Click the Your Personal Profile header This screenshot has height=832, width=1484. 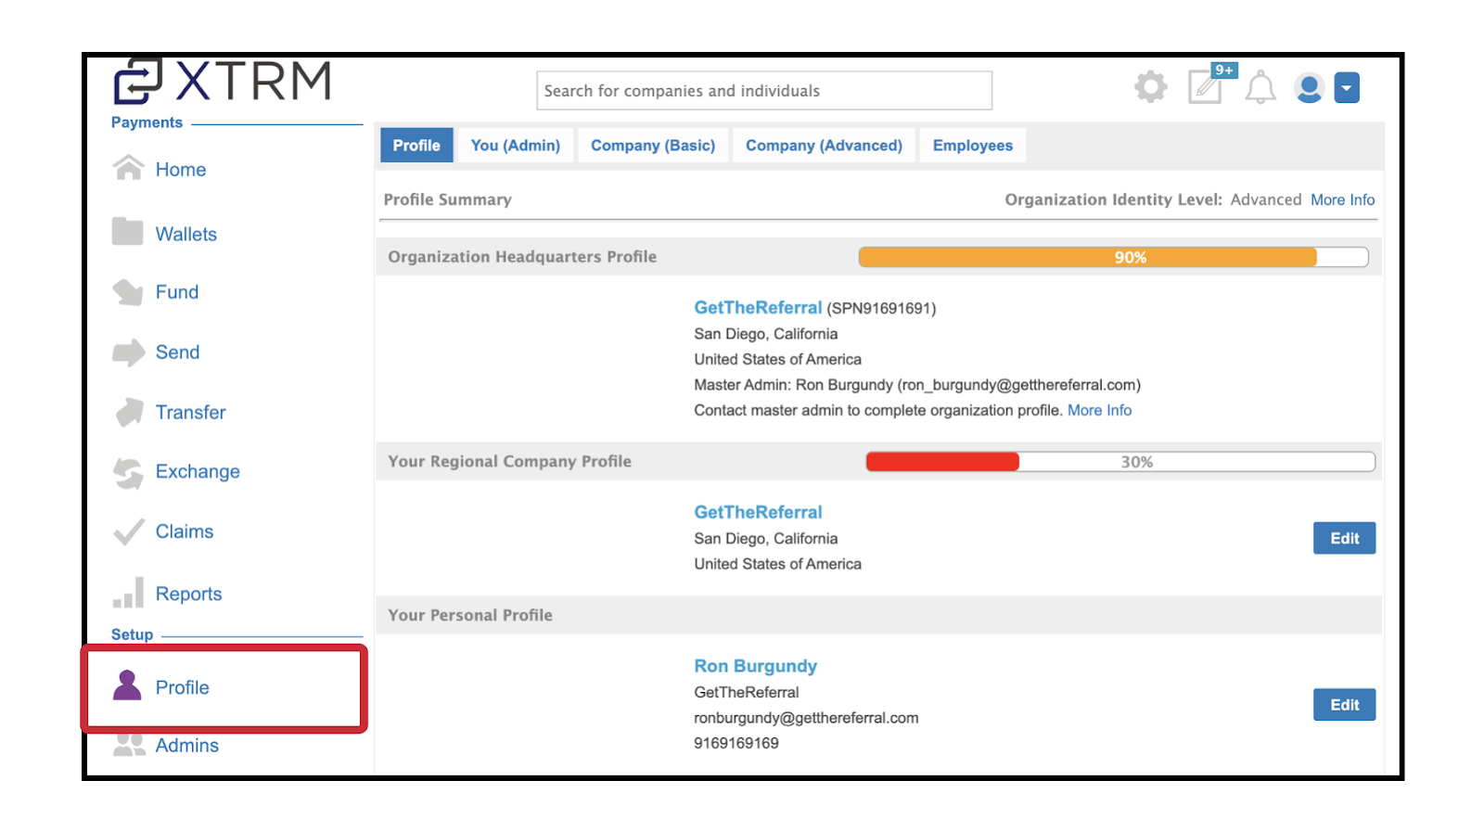pos(470,615)
